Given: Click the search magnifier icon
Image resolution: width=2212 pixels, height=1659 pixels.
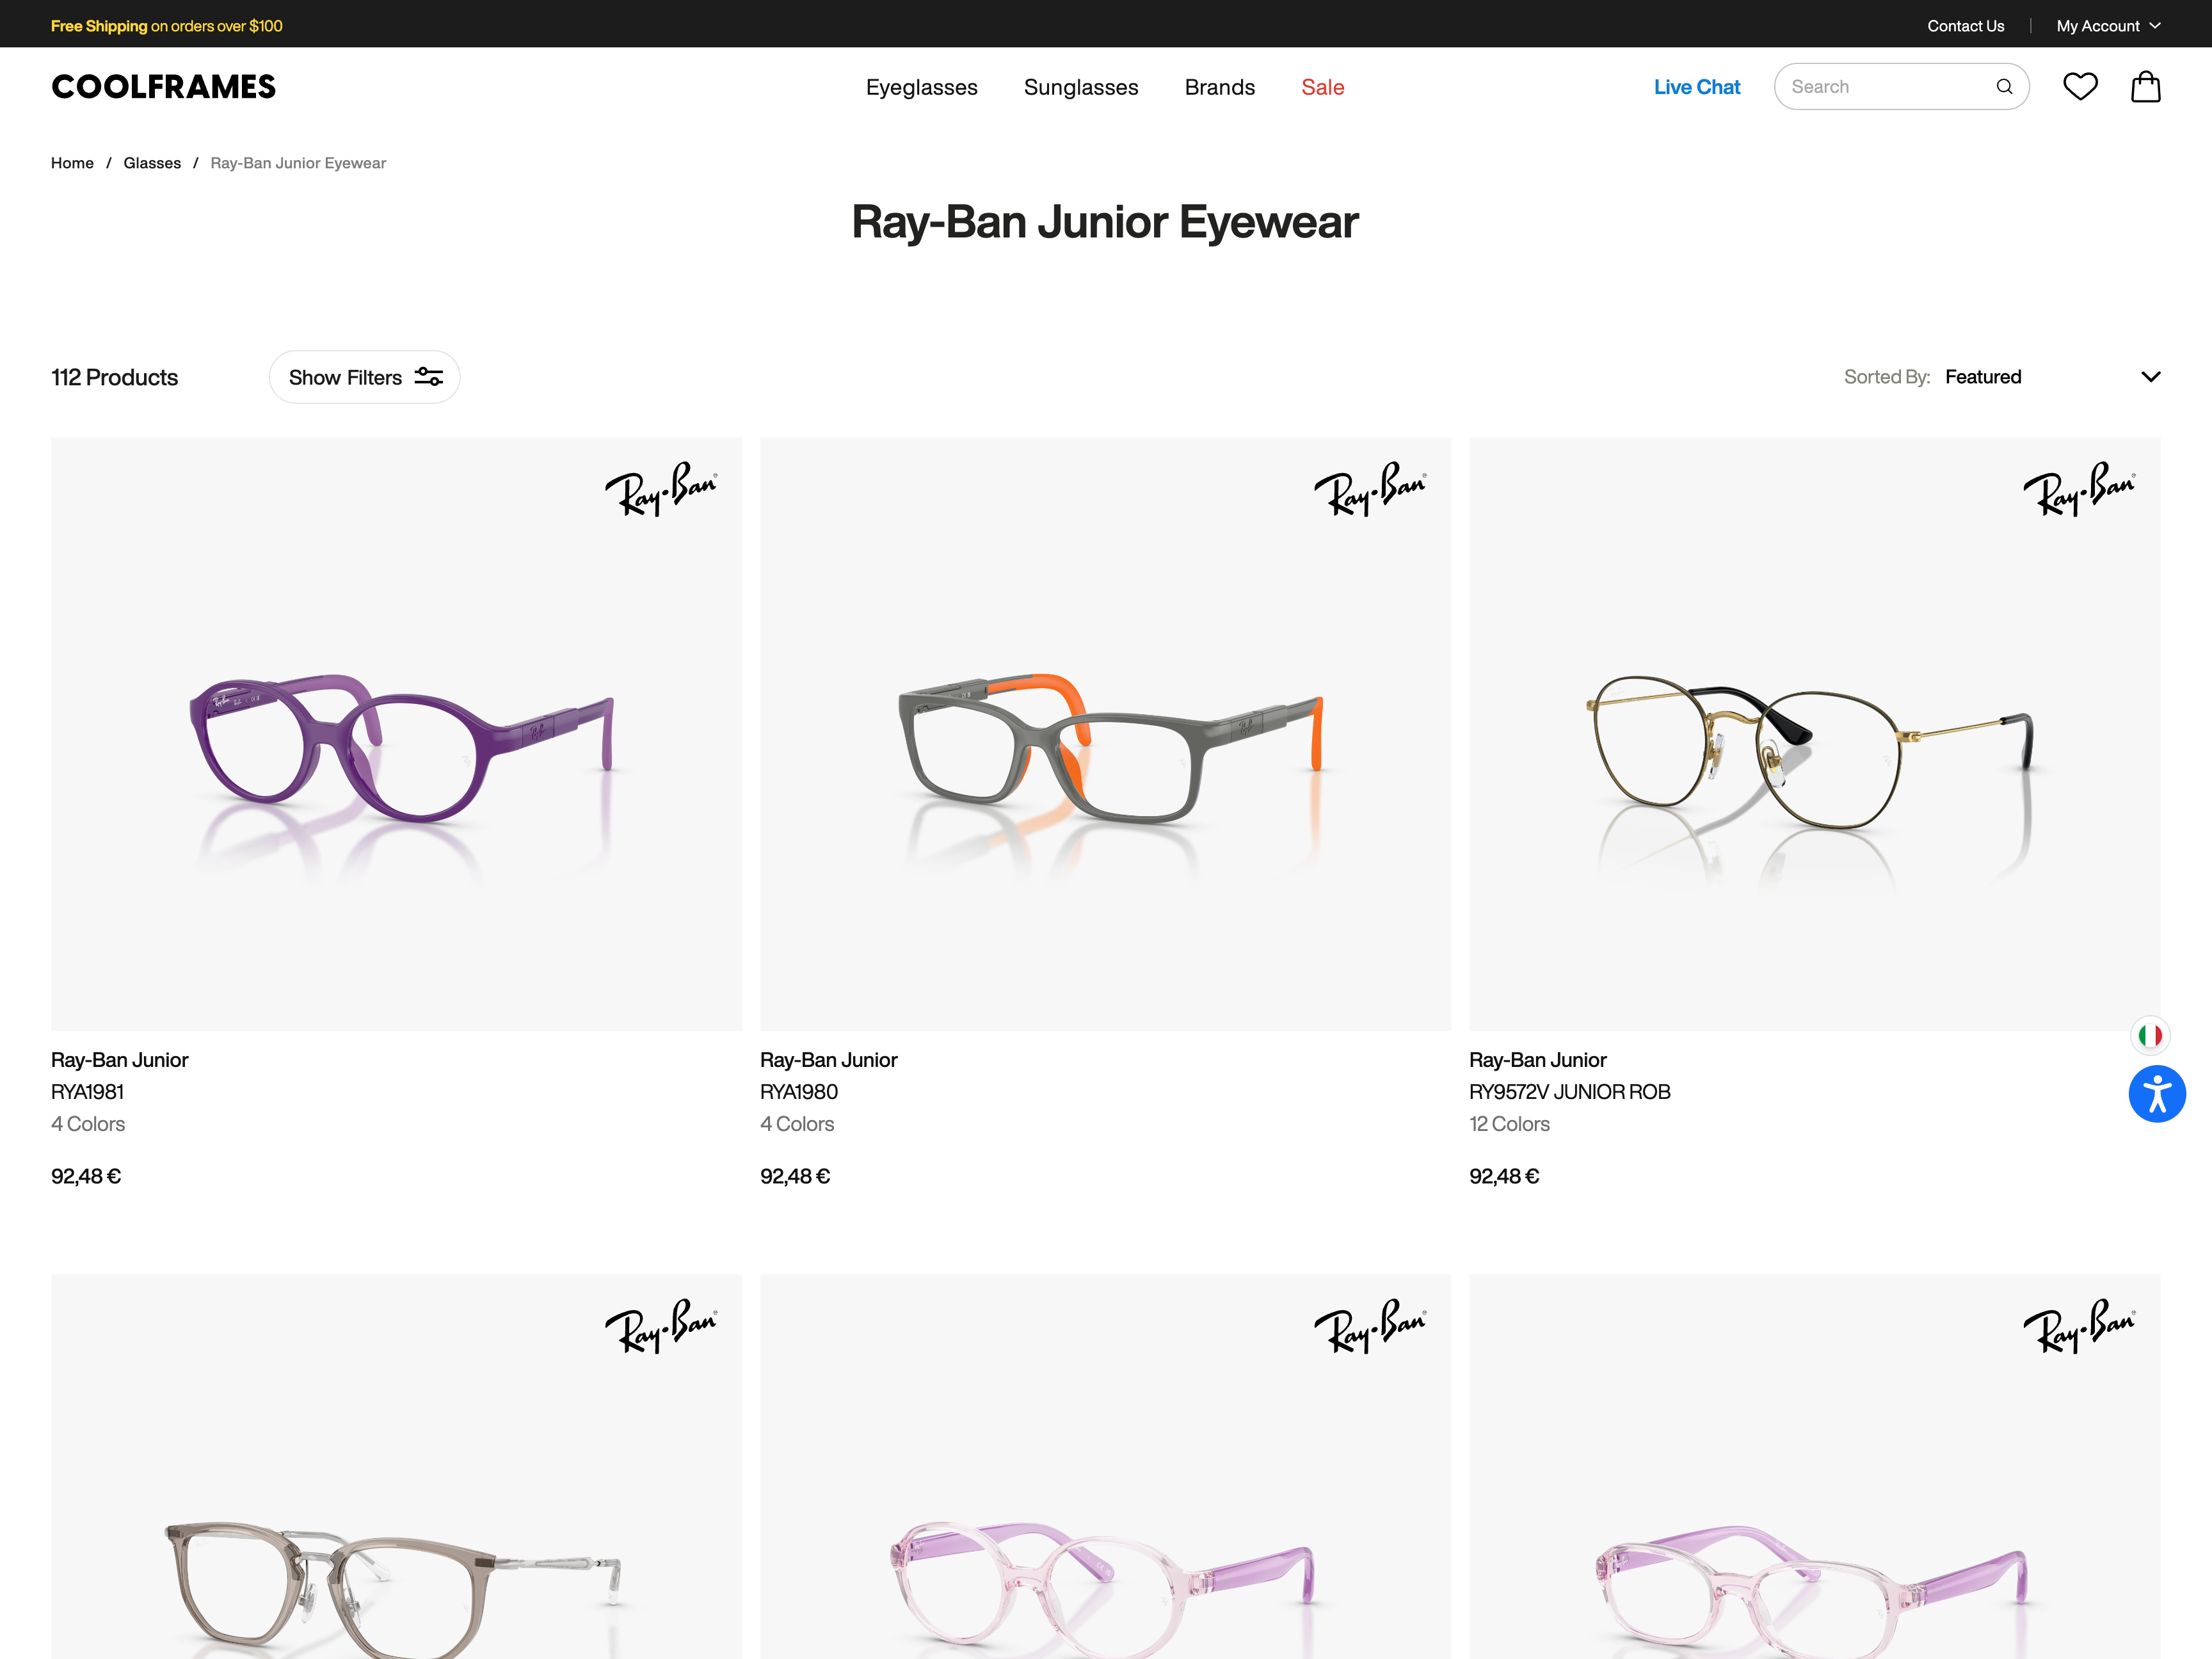Looking at the screenshot, I should (2004, 87).
